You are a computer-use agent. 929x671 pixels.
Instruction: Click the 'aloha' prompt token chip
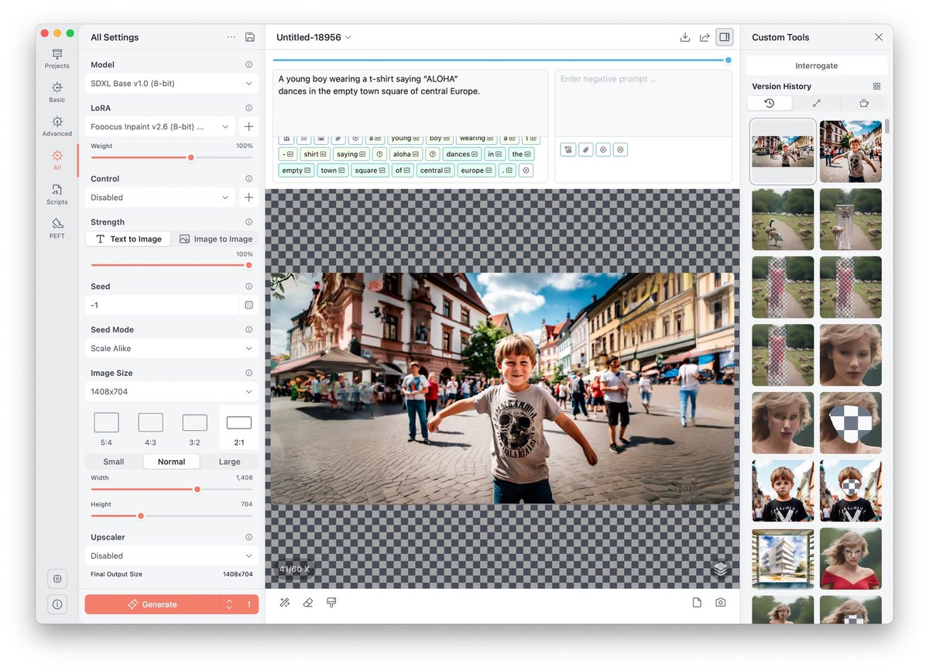pos(406,154)
